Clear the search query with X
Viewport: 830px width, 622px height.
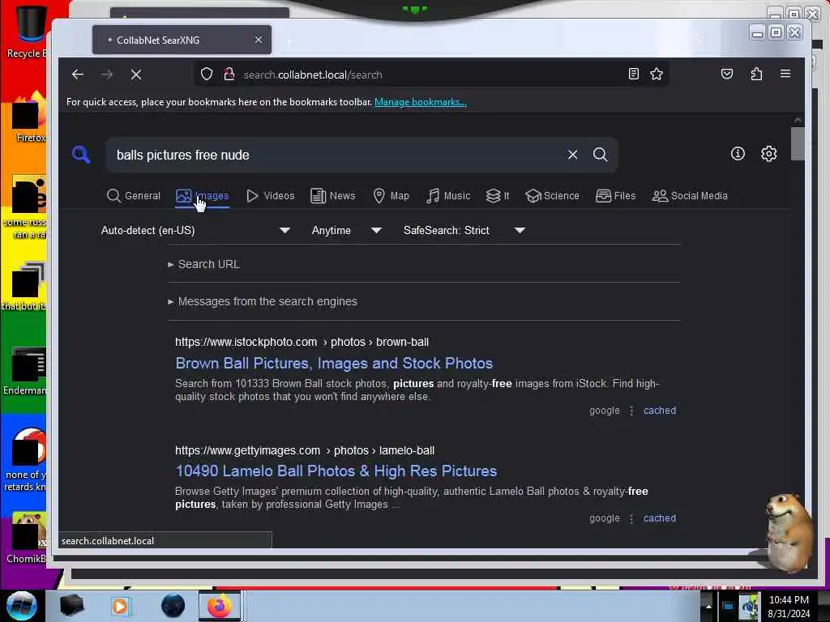point(573,155)
